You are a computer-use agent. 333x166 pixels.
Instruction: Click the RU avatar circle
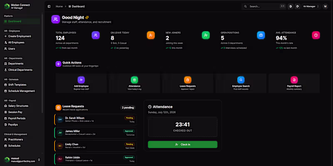pos(60,159)
